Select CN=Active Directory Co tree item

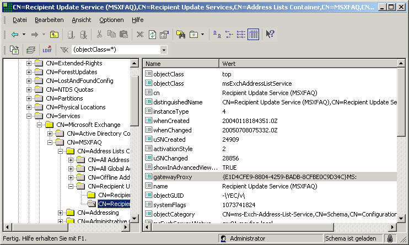[x=98, y=133]
